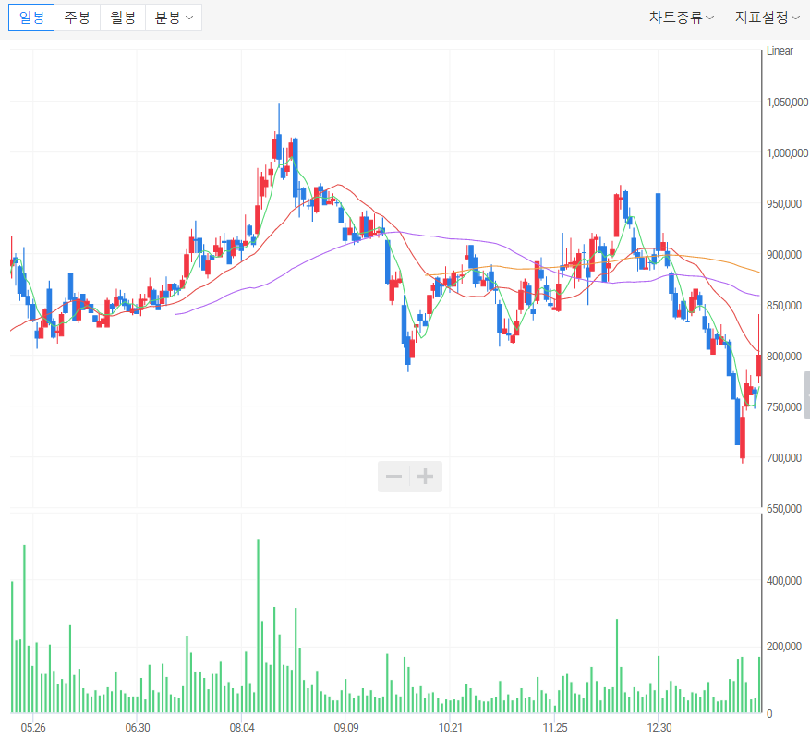Click the 900,000 price axis label
The image size is (810, 739).
click(x=784, y=255)
